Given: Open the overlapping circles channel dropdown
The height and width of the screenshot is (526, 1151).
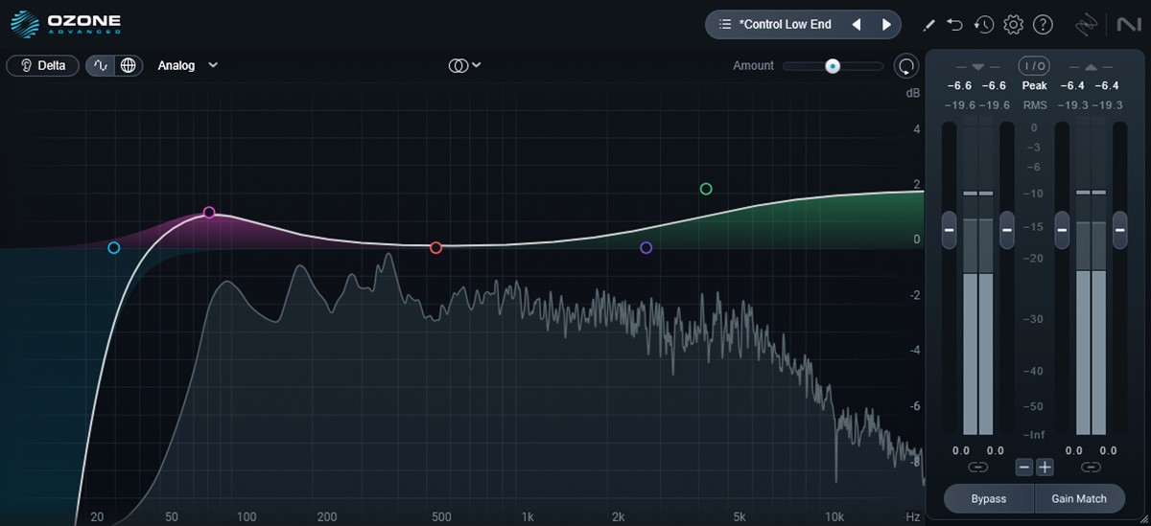Looking at the screenshot, I should point(464,66).
